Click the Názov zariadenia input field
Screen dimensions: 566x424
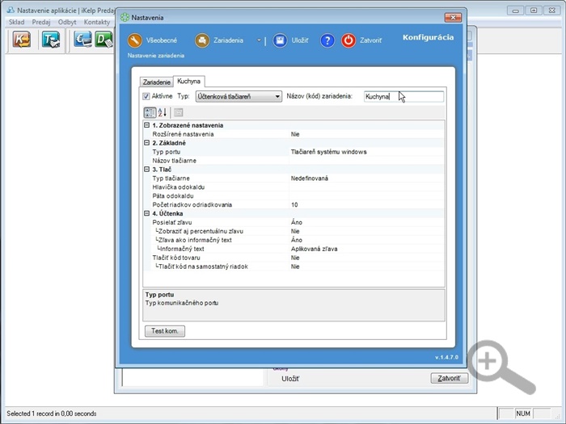pyautogui.click(x=403, y=96)
